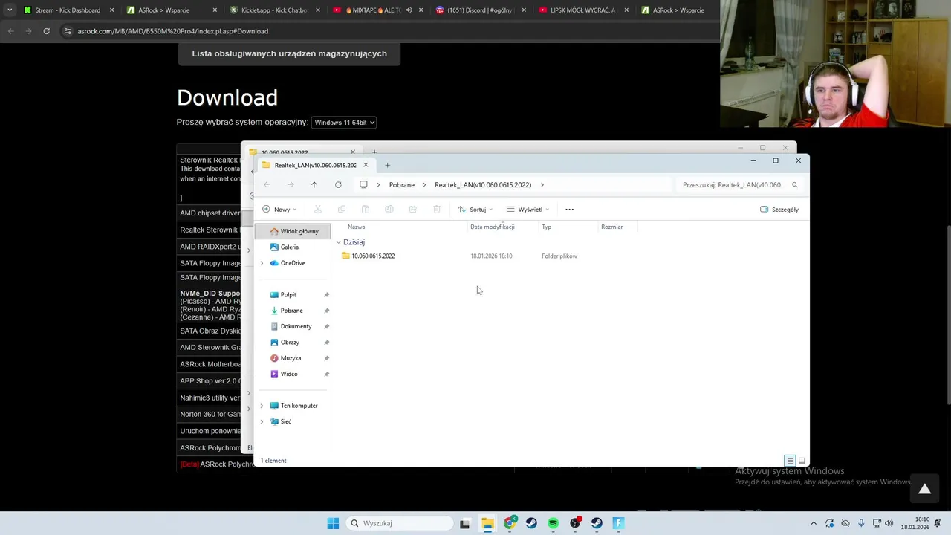951x535 pixels.
Task: Click the PC icon in the address bar
Action: coord(363,184)
